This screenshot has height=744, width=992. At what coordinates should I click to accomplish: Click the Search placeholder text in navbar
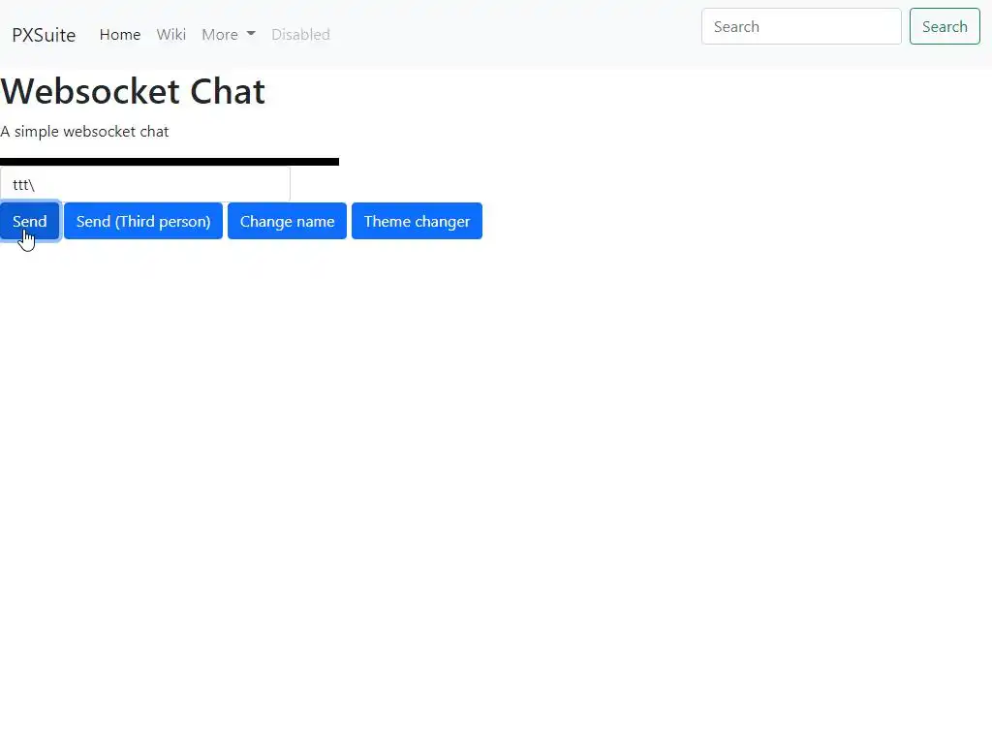click(x=736, y=27)
